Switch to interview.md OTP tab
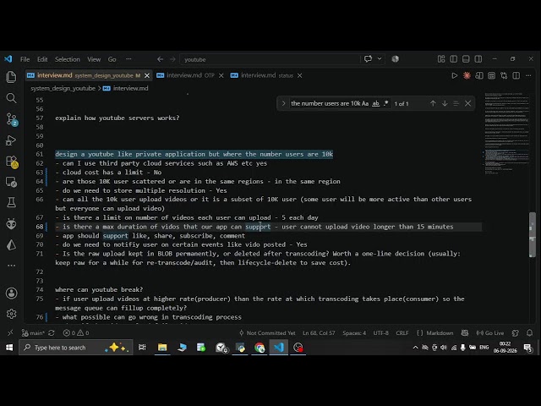 point(190,75)
